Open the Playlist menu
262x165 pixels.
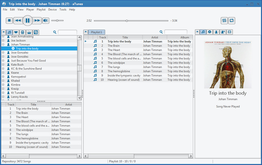(x=41, y=10)
